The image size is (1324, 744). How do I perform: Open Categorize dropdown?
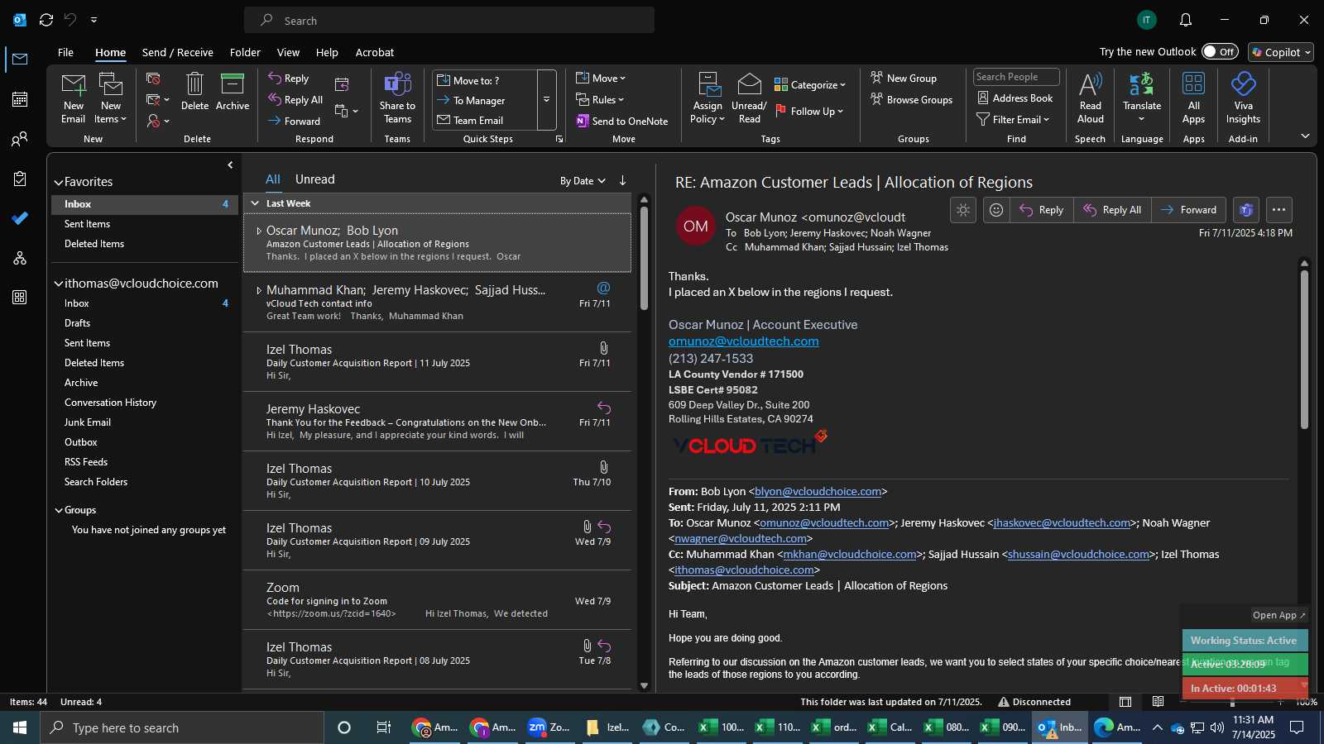(810, 84)
